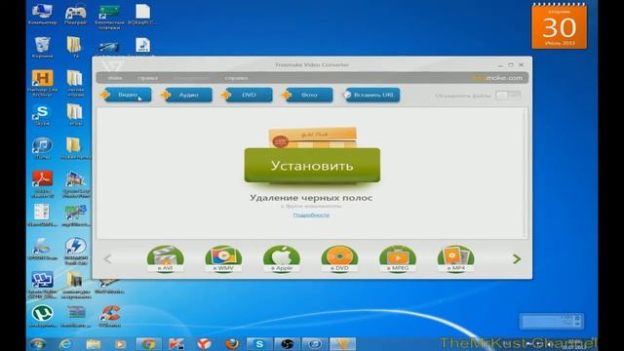
Task: Choose the 'в DVD' conversion format icon
Action: pyautogui.click(x=339, y=259)
